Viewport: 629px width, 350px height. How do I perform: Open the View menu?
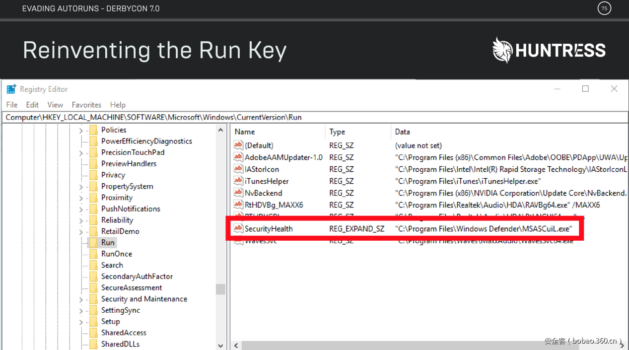(55, 105)
